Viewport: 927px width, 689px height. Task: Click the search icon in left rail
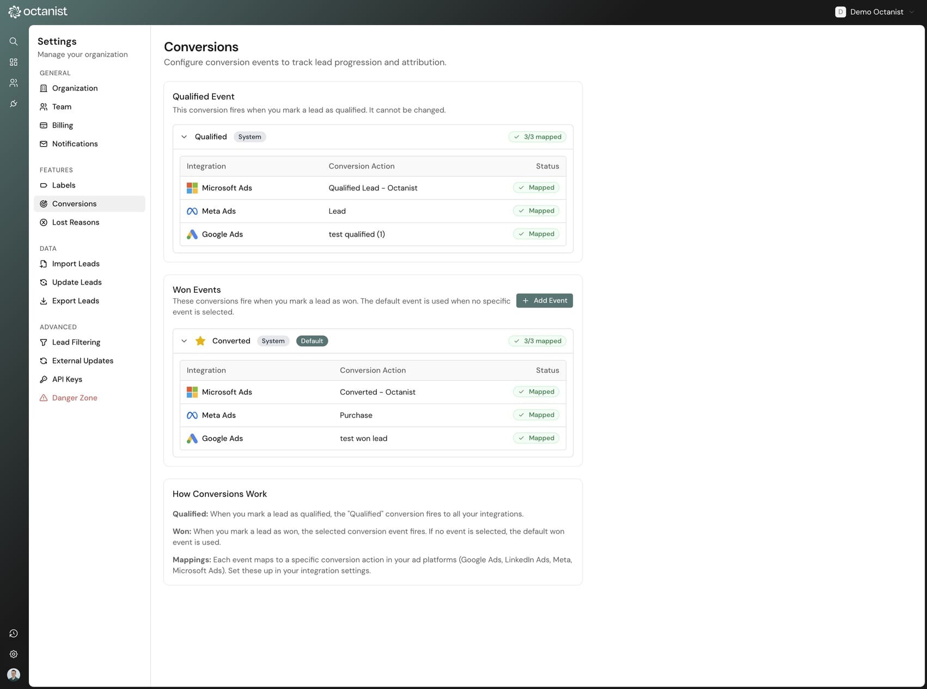14,41
